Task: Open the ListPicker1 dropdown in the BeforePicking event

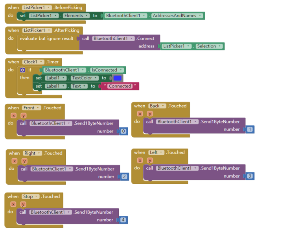Action: pos(37,7)
